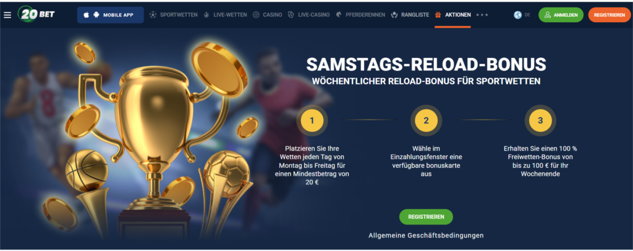Click the soccer ball Sportwetten icon
633x251 pixels.
pos(153,15)
